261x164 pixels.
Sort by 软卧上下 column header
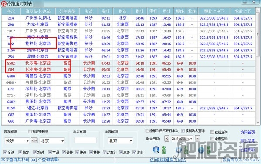click(243, 11)
